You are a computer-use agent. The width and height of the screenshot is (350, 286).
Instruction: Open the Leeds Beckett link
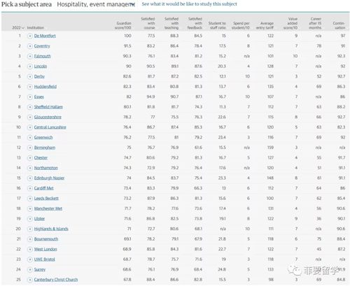point(46,199)
